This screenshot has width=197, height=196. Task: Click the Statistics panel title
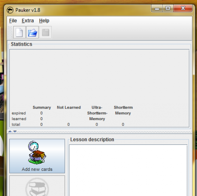click(22, 44)
